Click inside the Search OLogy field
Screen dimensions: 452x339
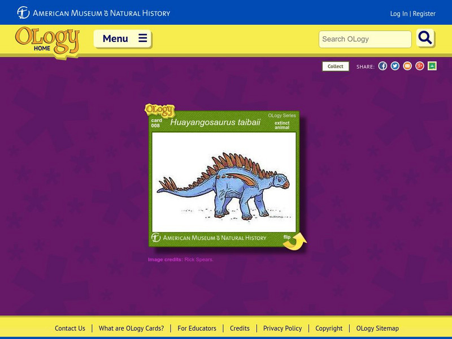pos(364,39)
